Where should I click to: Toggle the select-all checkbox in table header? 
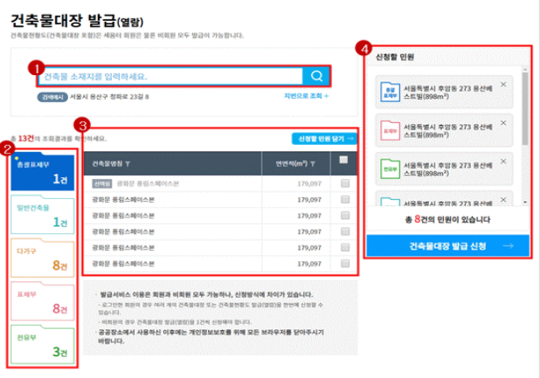(x=343, y=160)
